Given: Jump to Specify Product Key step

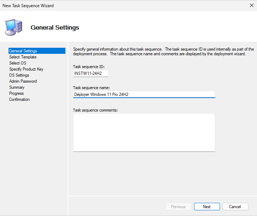Looking at the screenshot, I should coord(26,69).
